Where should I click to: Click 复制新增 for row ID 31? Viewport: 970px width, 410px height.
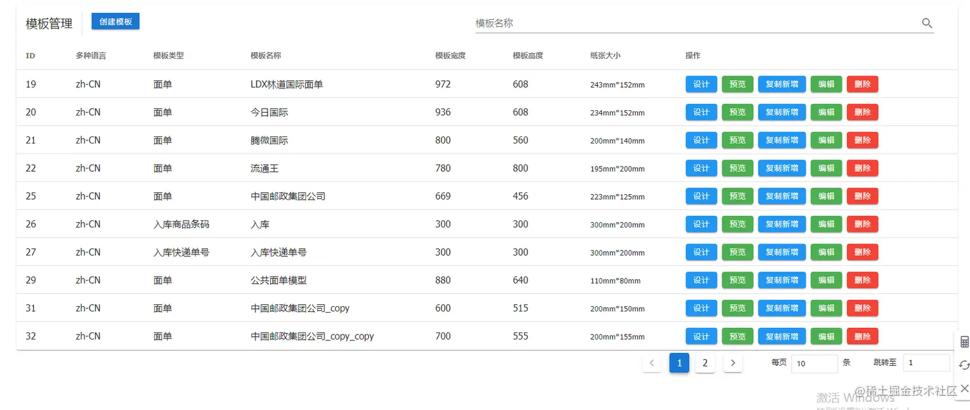point(782,308)
